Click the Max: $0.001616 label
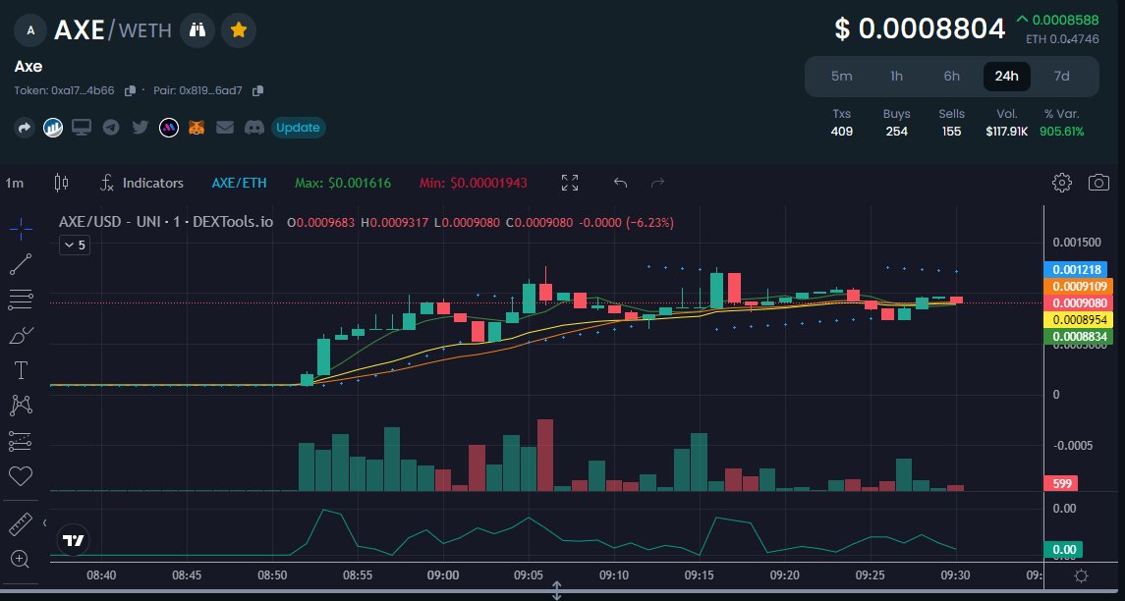This screenshot has width=1125, height=601. (343, 183)
